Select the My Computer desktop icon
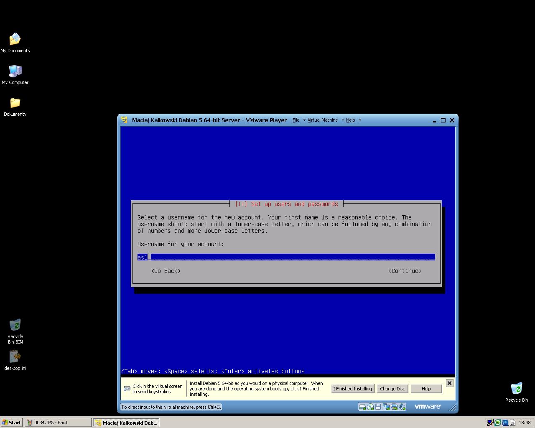Screen dimensions: 535x428 pyautogui.click(x=15, y=75)
